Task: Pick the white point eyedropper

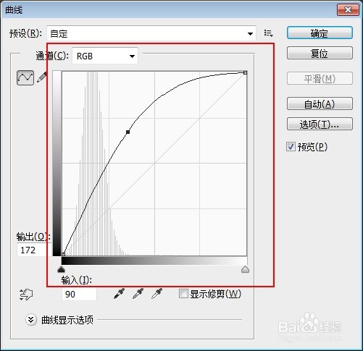Action: 157,294
